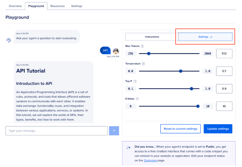The height and width of the screenshot is (167, 242).
Task: Click the Top P slider handle
Action: pos(191,89)
